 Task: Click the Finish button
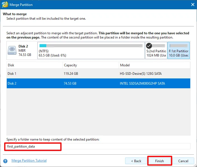(x=159, y=161)
